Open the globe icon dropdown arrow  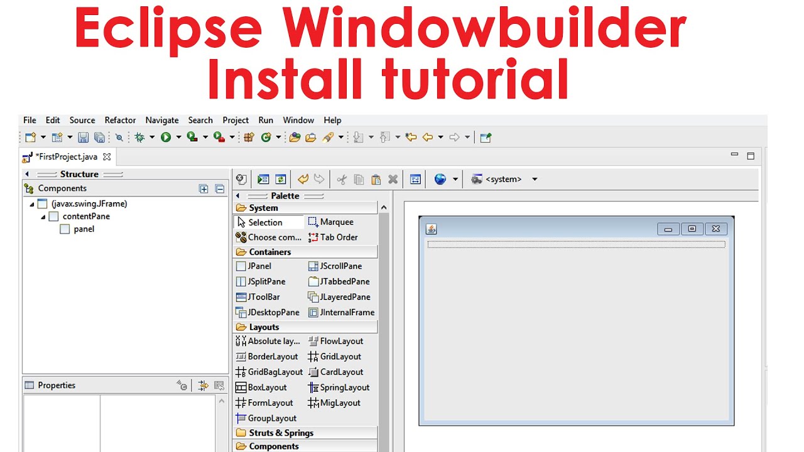point(455,180)
